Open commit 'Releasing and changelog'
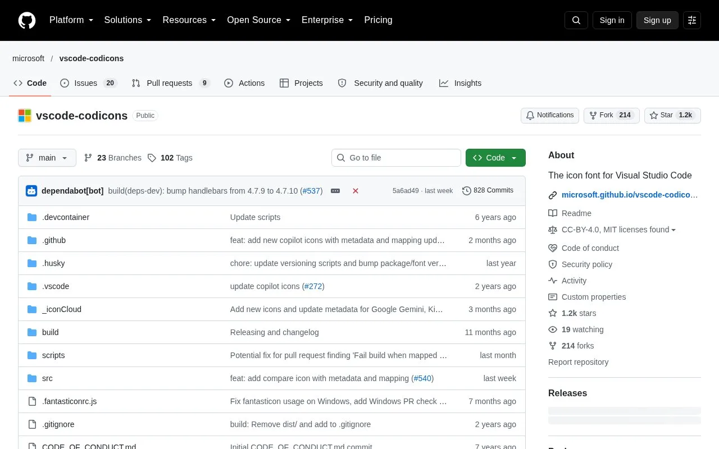Image resolution: width=719 pixels, height=449 pixels. coord(274,332)
